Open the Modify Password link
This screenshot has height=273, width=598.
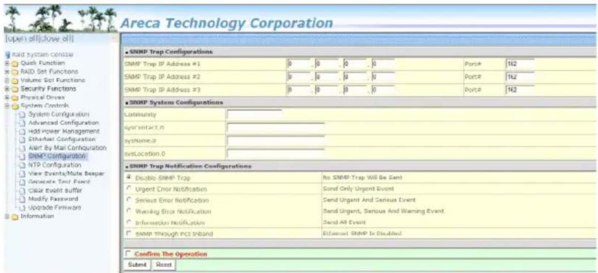click(53, 199)
